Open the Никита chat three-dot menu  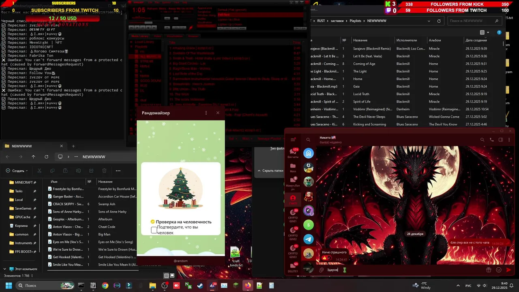click(x=509, y=140)
